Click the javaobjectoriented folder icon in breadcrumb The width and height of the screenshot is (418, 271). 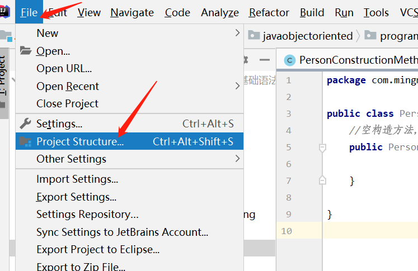pos(254,36)
